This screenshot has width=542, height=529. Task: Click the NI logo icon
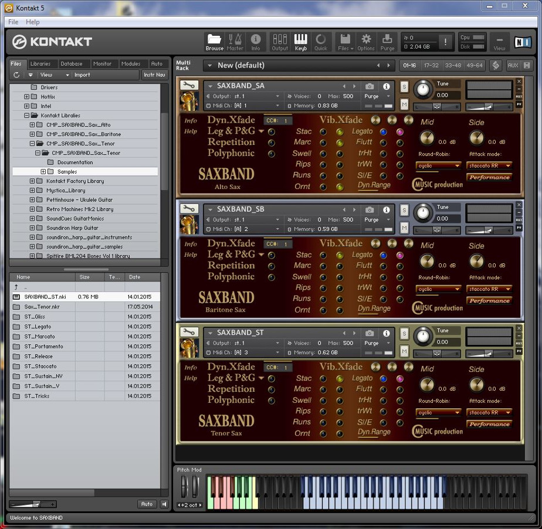pos(522,42)
